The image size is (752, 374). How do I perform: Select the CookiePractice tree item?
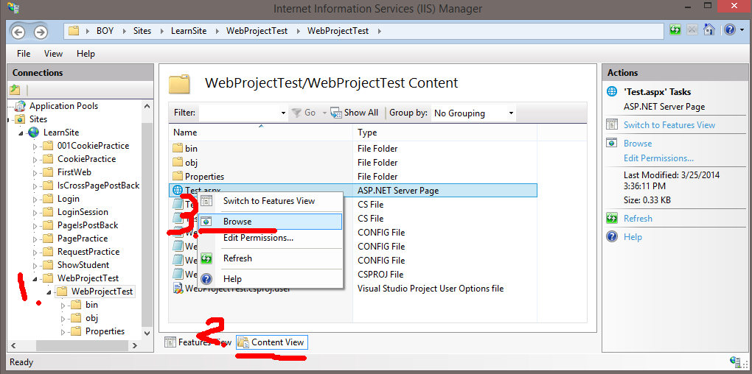coord(86,159)
